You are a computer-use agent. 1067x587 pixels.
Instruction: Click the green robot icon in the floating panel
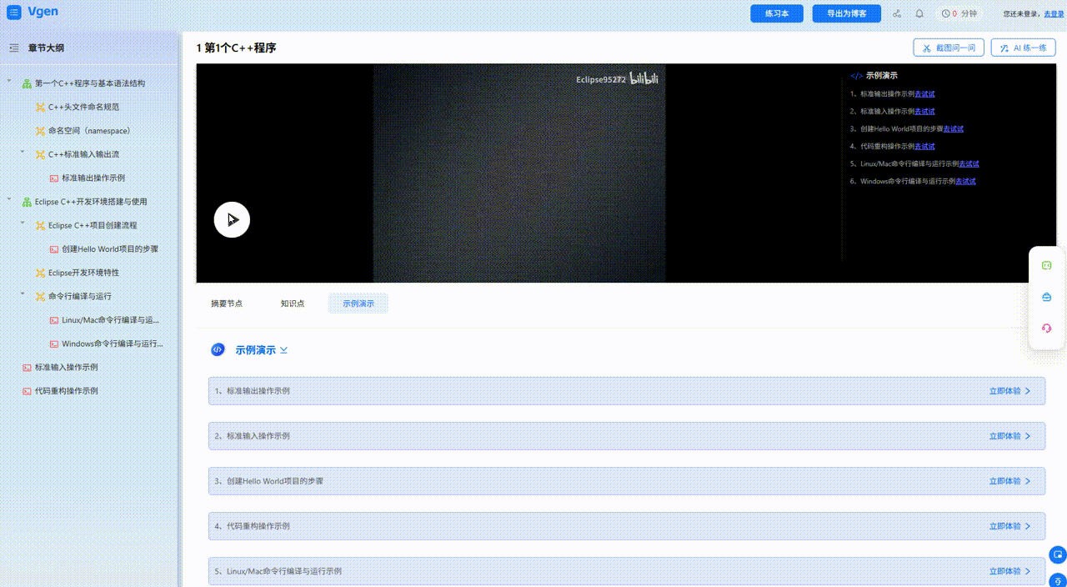pos(1047,265)
